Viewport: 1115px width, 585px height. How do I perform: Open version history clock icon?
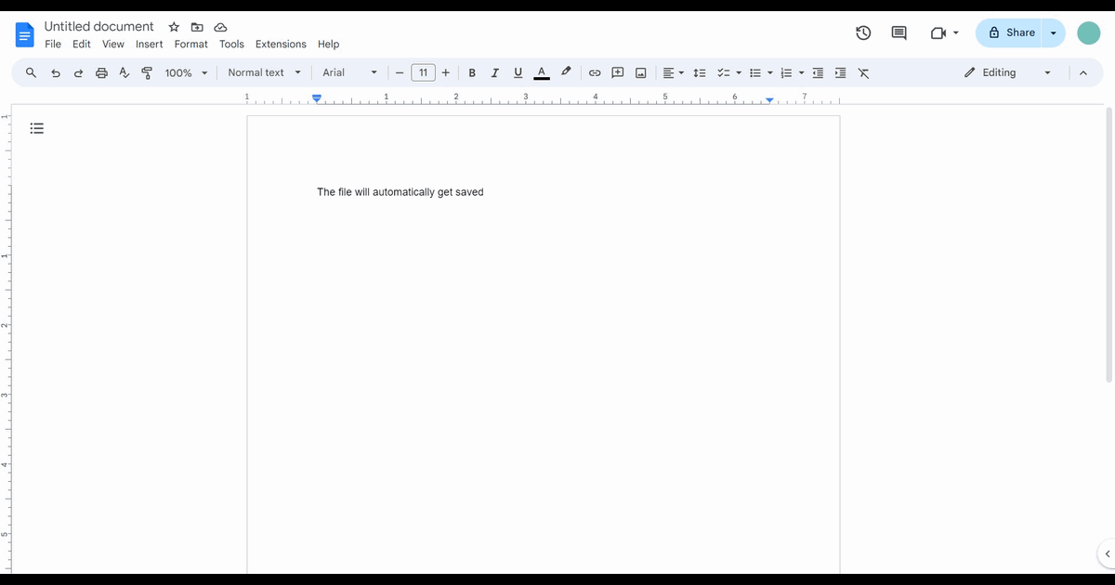pyautogui.click(x=863, y=33)
